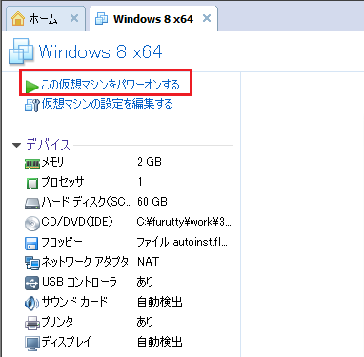Select the ディスプレイ device label
This screenshot has width=364, height=357.
67,342
